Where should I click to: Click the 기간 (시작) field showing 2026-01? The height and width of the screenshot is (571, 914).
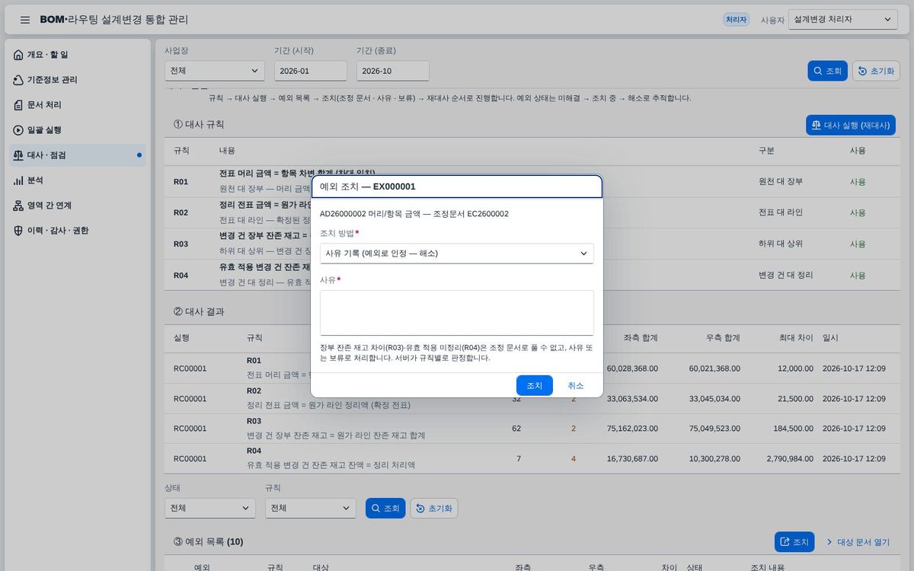click(x=311, y=71)
